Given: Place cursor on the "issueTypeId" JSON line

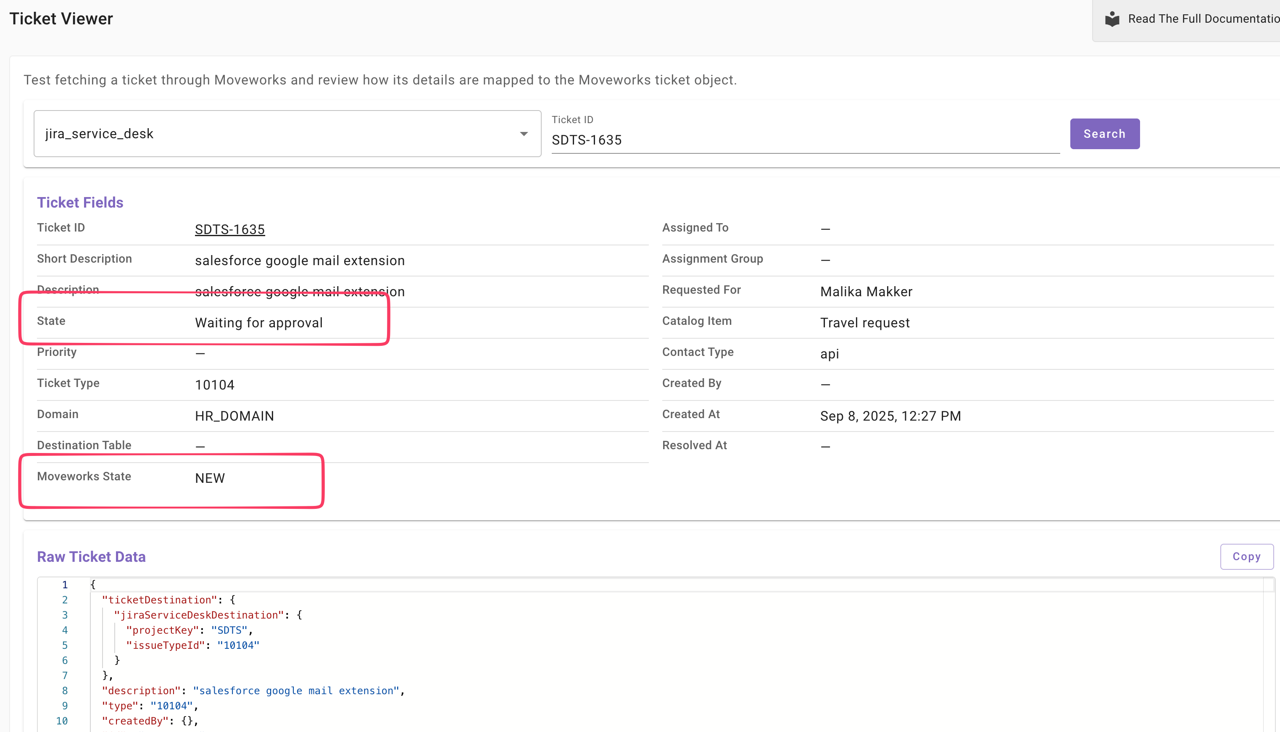Looking at the screenshot, I should (x=192, y=645).
